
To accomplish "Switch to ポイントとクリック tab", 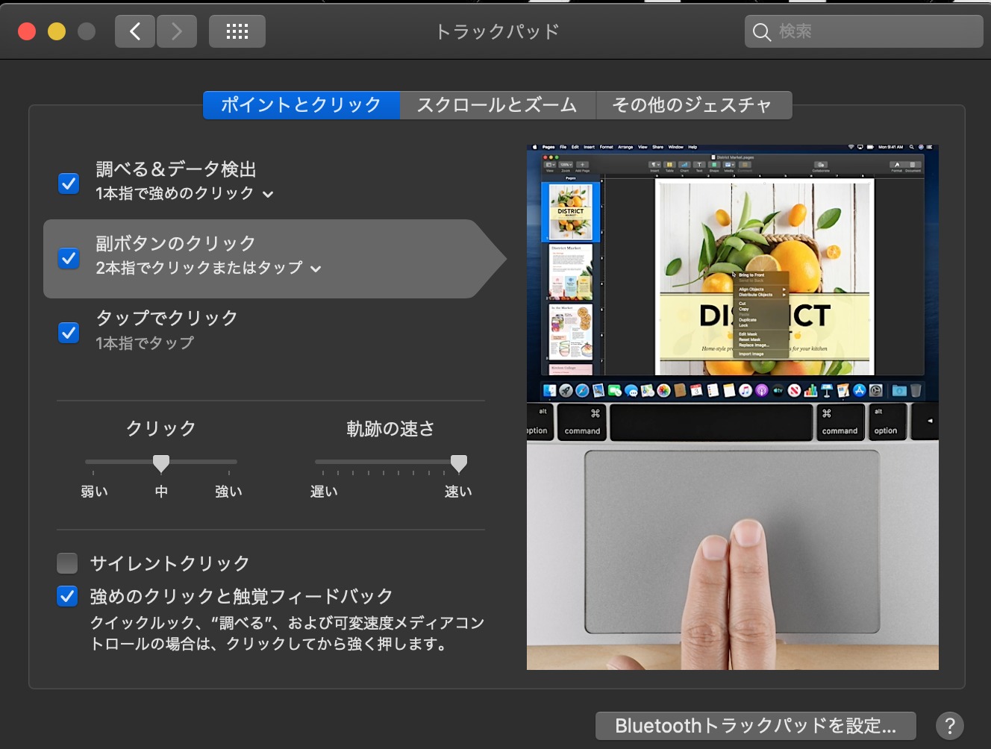I will tap(301, 105).
